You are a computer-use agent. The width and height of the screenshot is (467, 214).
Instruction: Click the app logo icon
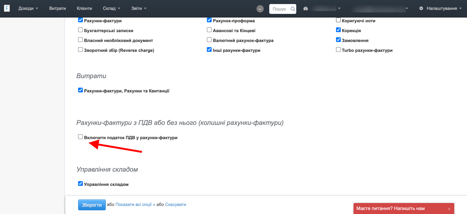pyautogui.click(x=7, y=8)
